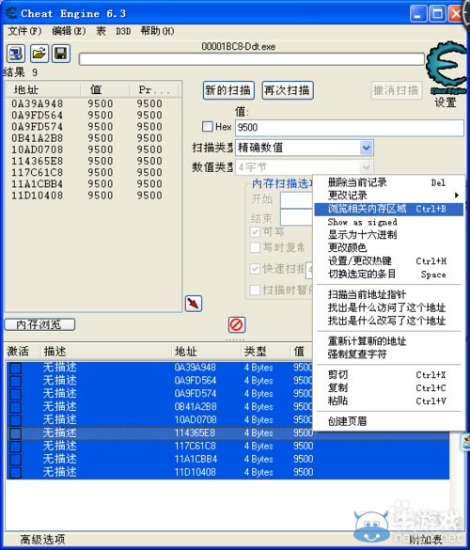Choose 更改颜色 menu entry
This screenshot has height=550, width=470.
388,247
